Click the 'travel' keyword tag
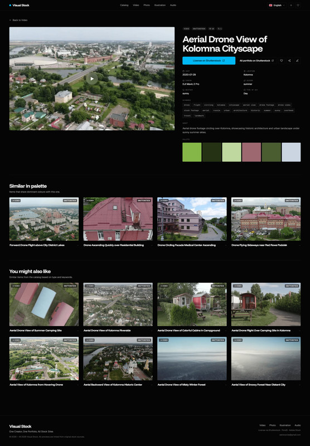Screen dimensions: 310x446 [187, 116]
